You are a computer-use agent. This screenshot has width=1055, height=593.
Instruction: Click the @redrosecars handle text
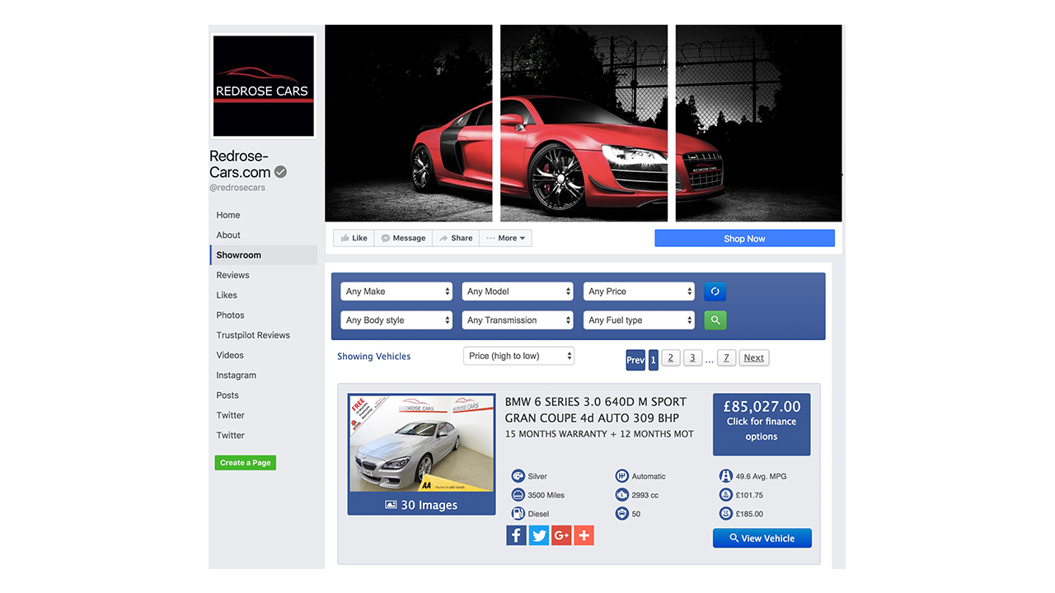[237, 188]
